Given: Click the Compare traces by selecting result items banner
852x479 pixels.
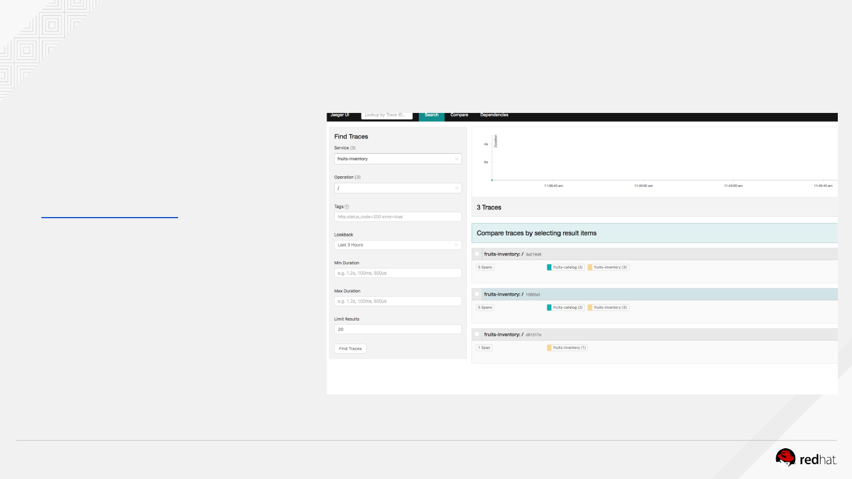Looking at the screenshot, I should [655, 233].
